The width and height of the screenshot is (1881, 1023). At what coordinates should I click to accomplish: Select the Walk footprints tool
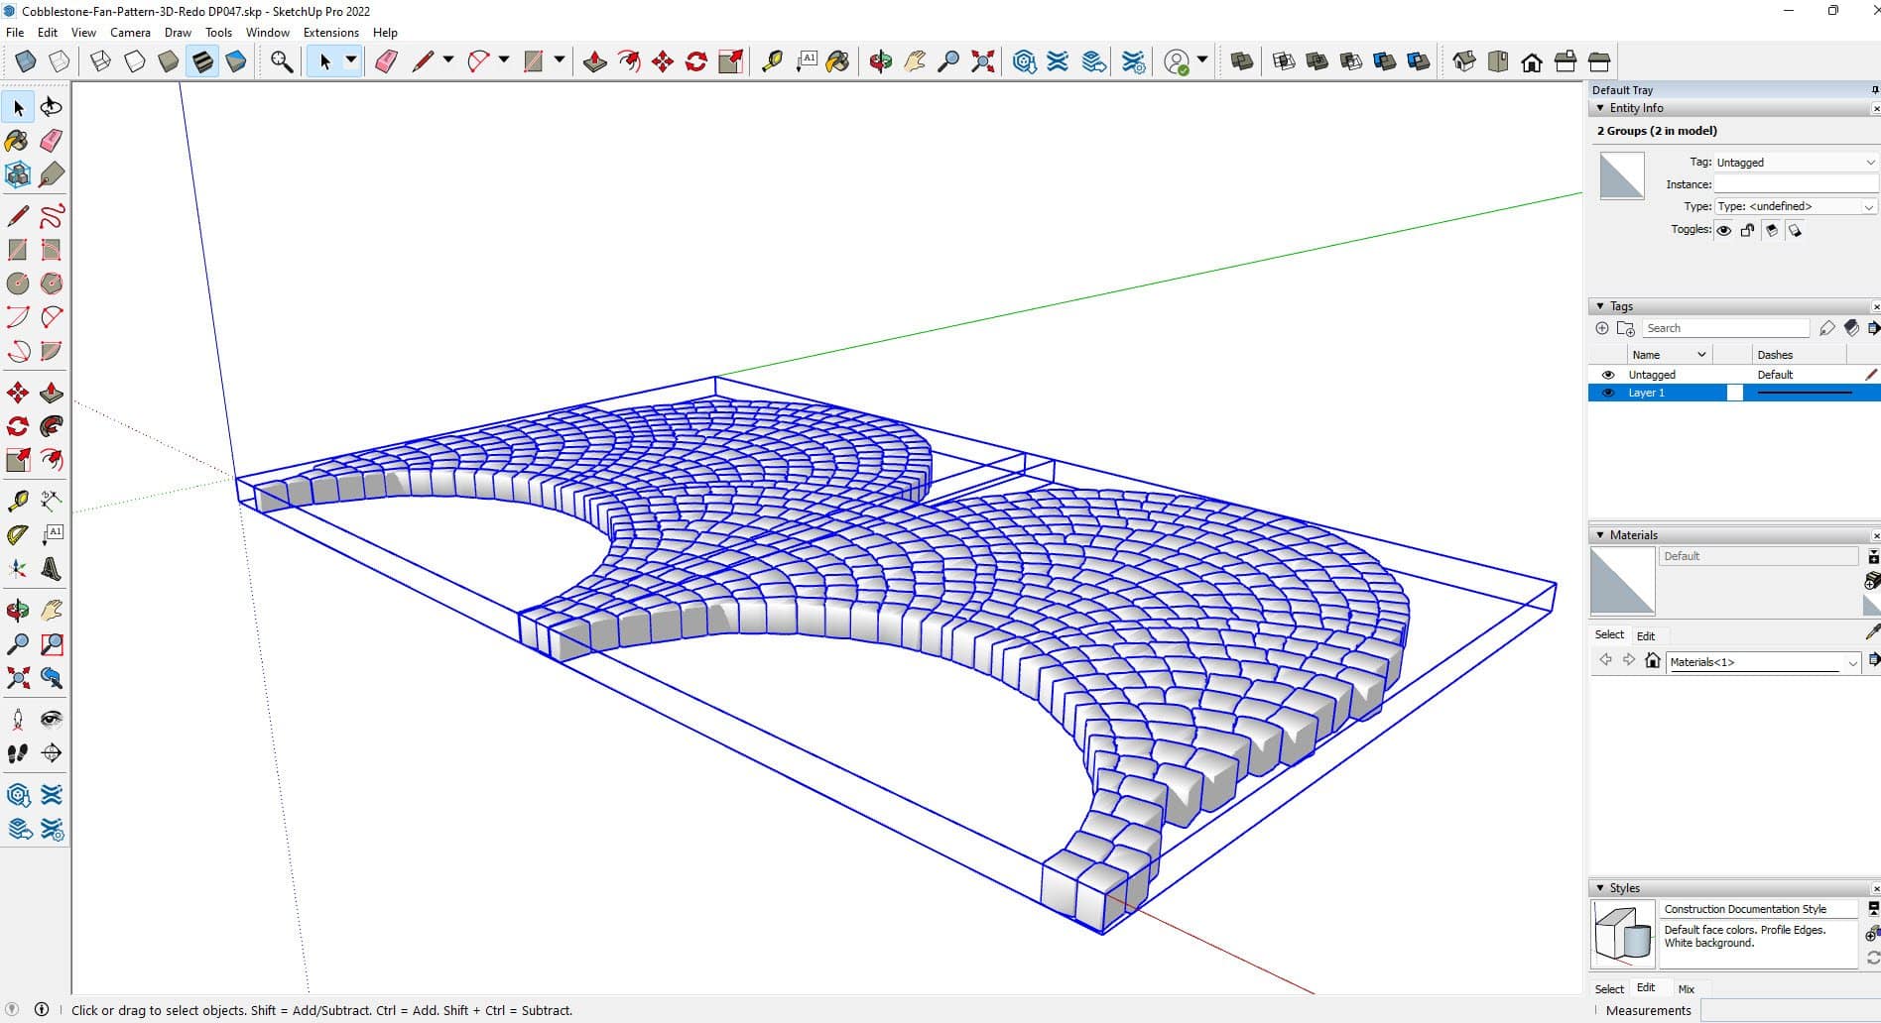click(18, 753)
